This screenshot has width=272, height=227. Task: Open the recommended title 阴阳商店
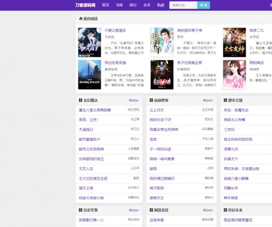pyautogui.click(x=257, y=63)
